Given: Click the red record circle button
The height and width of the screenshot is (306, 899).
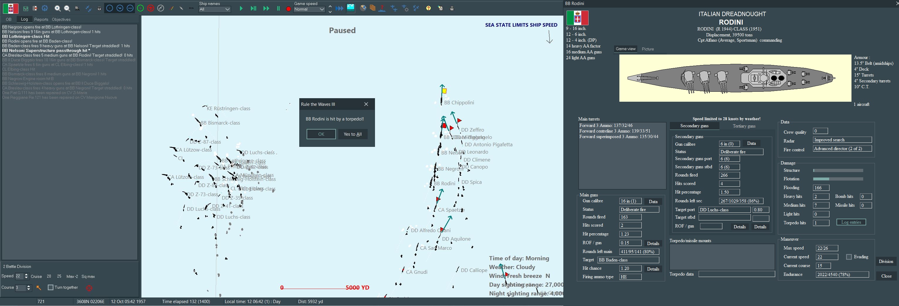Looking at the screenshot, I should pyautogui.click(x=288, y=9).
